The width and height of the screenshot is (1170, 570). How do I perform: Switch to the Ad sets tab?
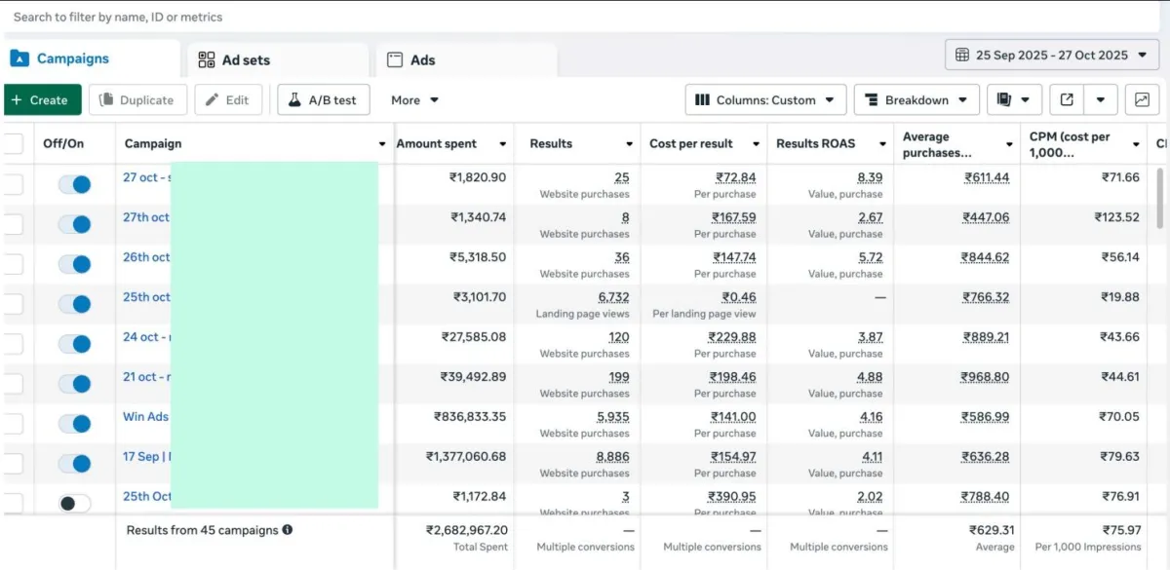pyautogui.click(x=234, y=60)
